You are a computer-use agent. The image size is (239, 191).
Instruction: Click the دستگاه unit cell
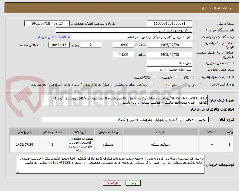tap(108, 144)
